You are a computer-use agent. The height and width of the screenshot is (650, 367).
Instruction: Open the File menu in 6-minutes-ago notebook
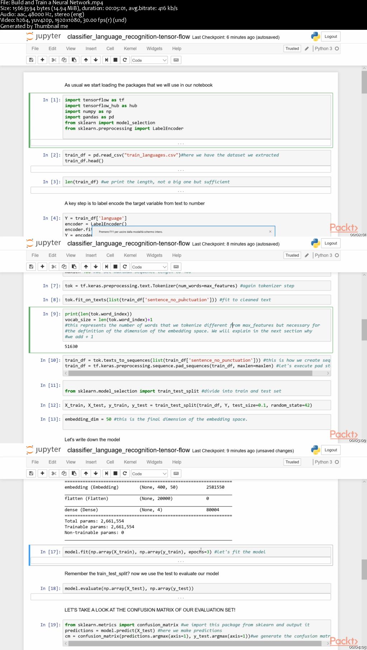point(35,48)
